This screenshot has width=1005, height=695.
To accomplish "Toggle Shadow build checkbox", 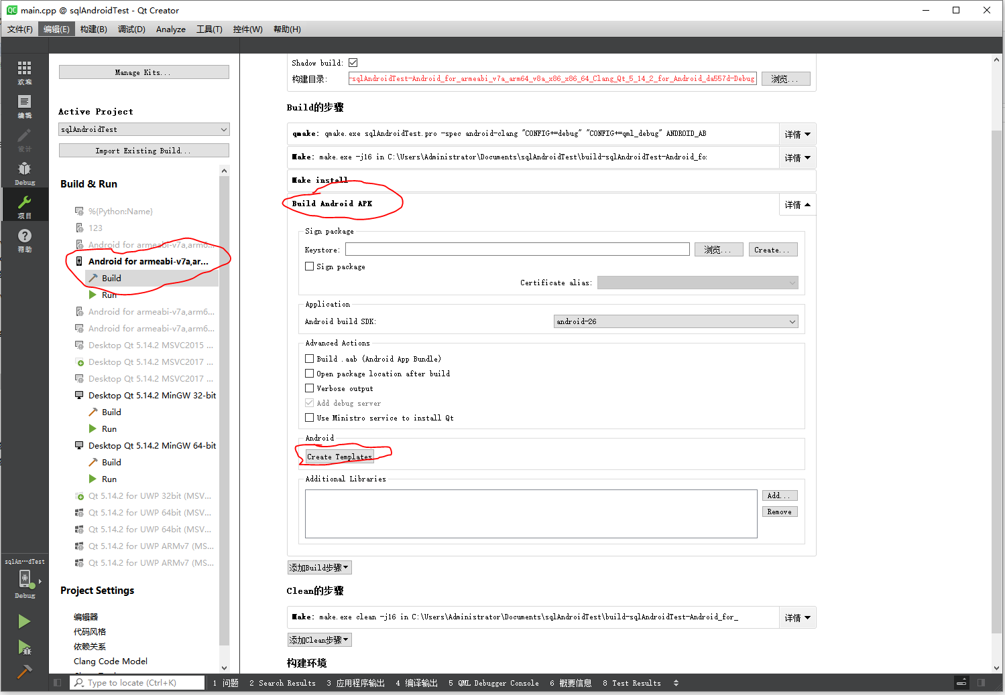I will point(353,63).
